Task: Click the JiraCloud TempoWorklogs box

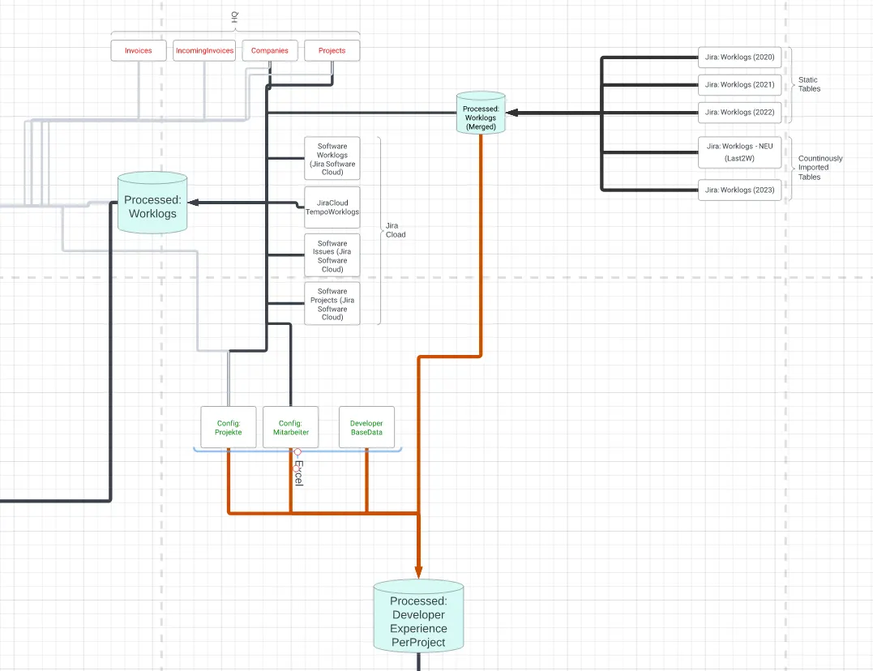Action: (332, 207)
